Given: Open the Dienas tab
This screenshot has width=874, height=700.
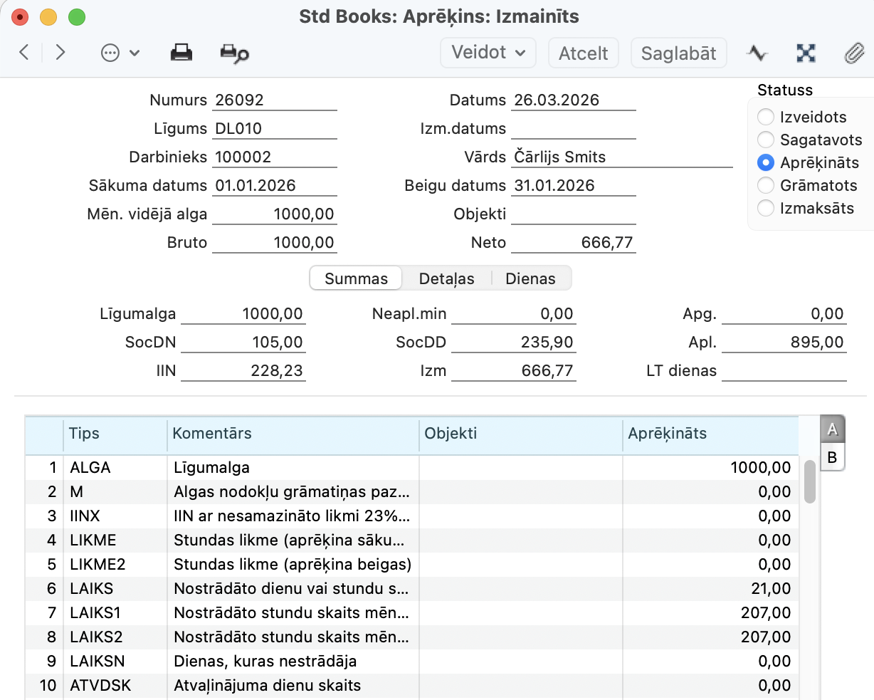Looking at the screenshot, I should [x=530, y=278].
